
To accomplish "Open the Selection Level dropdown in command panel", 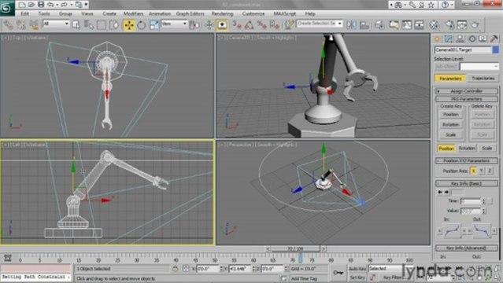I will (479, 66).
